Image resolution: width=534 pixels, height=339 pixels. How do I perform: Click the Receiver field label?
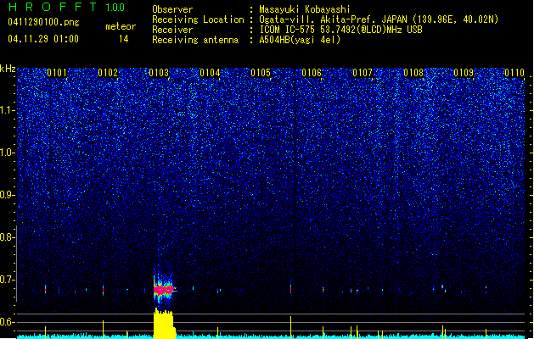point(172,30)
